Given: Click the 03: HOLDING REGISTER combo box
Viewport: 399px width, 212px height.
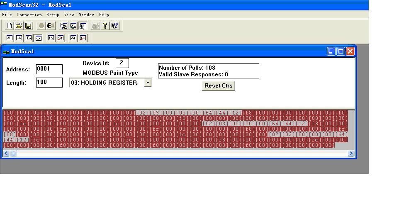Looking at the screenshot, I should (x=110, y=83).
